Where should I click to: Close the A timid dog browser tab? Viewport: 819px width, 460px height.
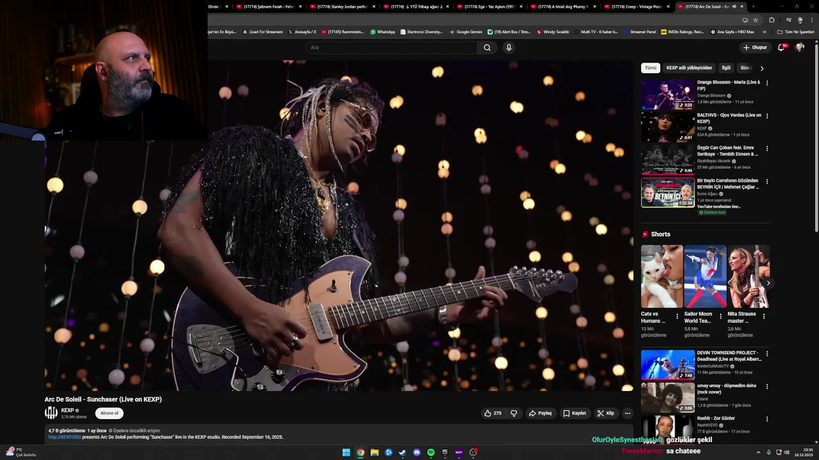594,6
